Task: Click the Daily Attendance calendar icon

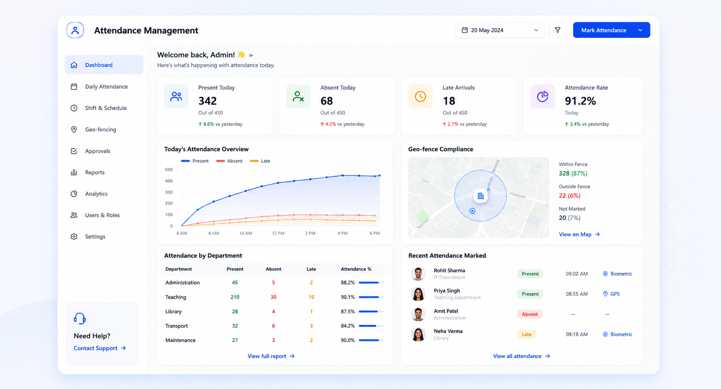Action: point(74,86)
